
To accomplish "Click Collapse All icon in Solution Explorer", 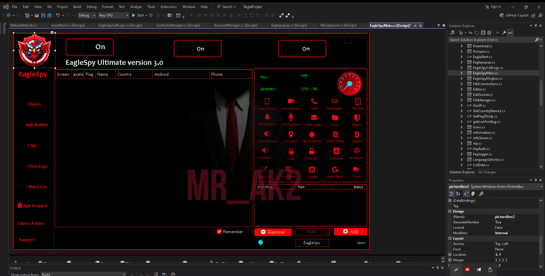I will 483,33.
